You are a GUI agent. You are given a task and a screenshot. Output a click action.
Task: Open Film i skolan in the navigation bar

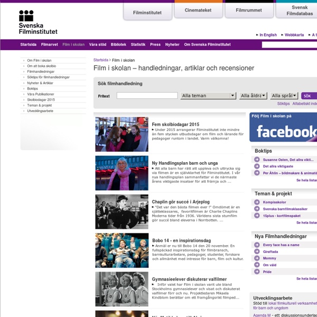[x=73, y=44]
